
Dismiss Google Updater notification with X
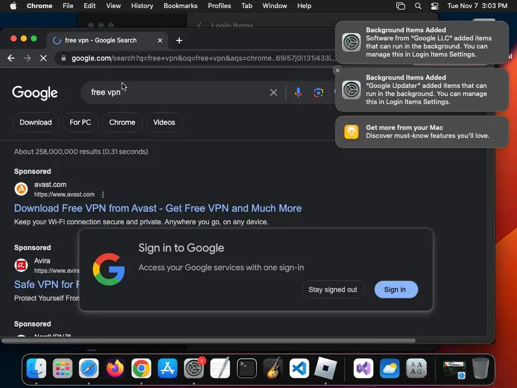[337, 70]
